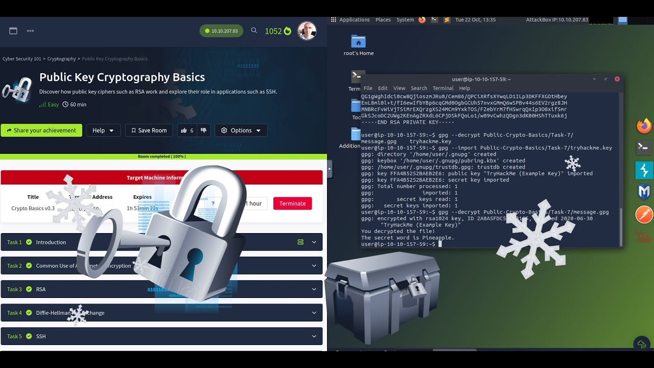Image resolution: width=654 pixels, height=368 pixels.
Task: Open Cyber Security 101 breadcrumb link
Action: [x=21, y=59]
